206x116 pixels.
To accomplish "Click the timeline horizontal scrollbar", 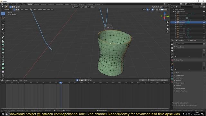I will (85, 109).
